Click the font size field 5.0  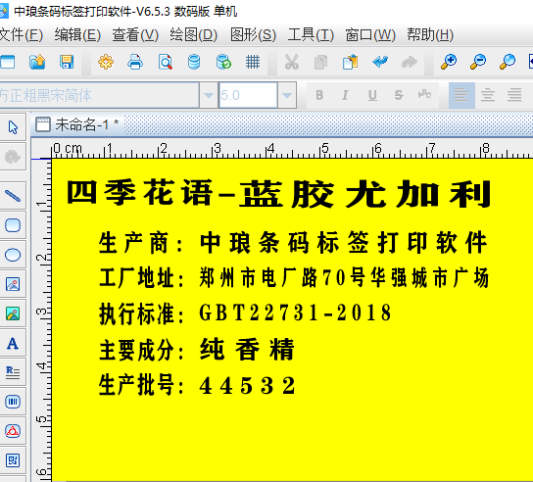248,95
